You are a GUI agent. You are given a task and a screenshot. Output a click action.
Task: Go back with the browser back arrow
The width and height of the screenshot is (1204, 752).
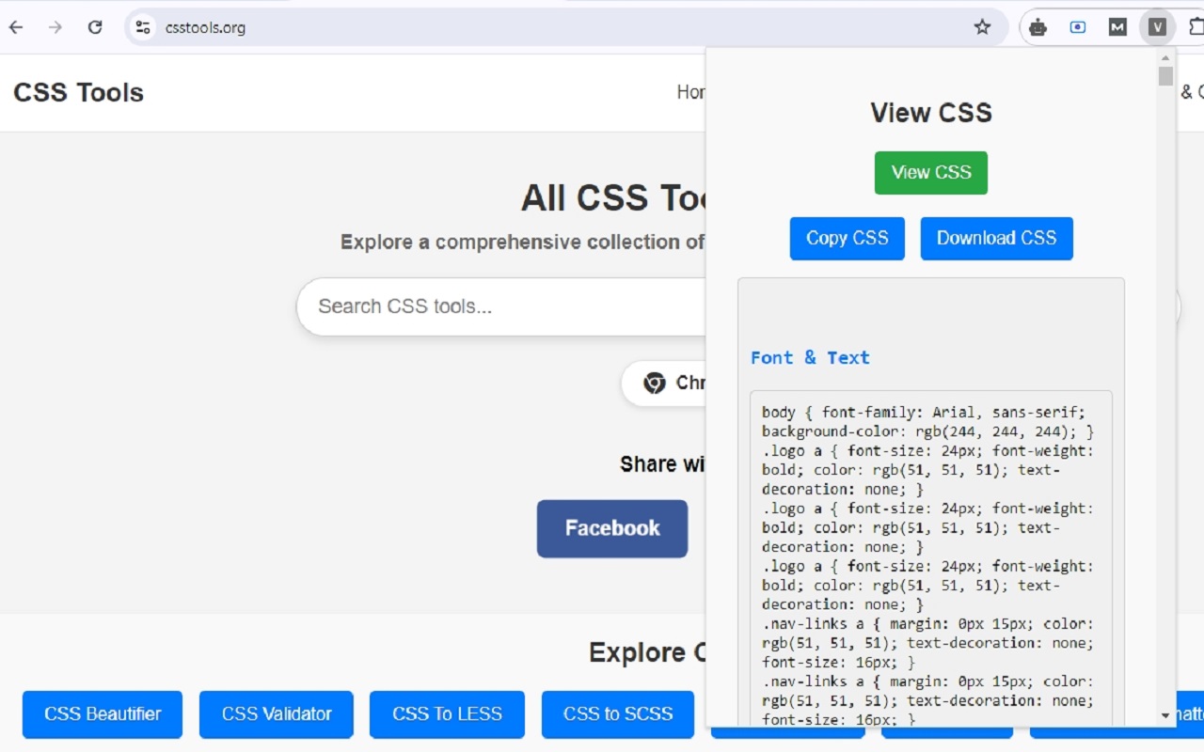tap(16, 27)
